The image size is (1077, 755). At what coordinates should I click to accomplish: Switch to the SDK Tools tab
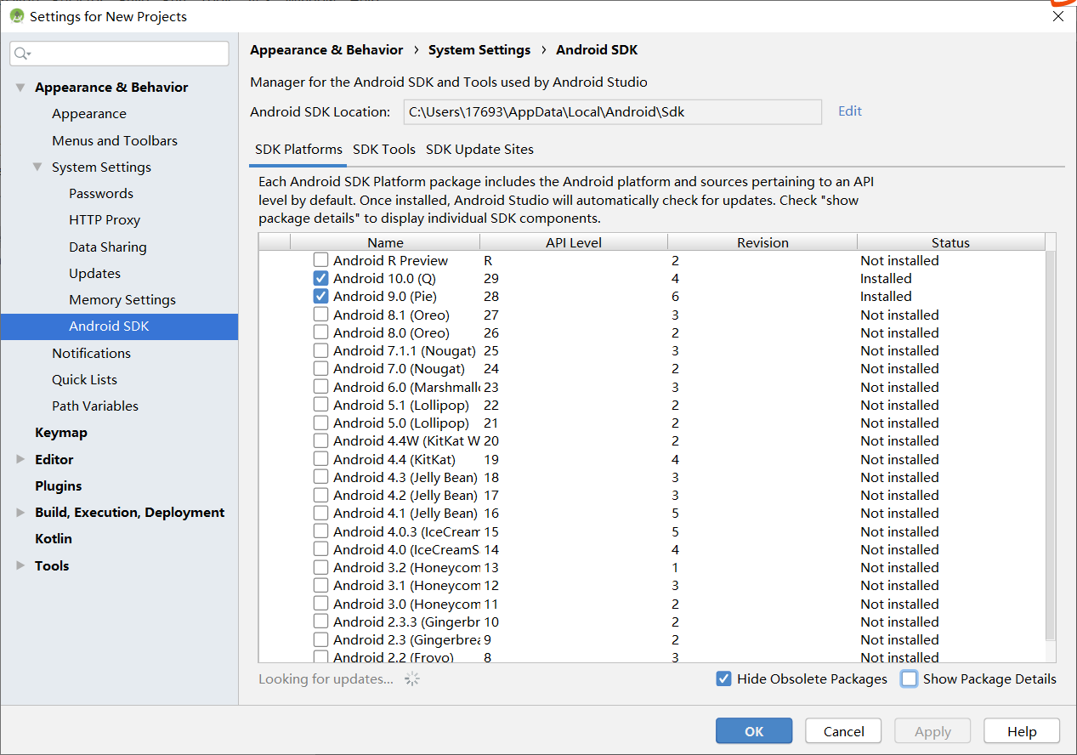point(383,149)
